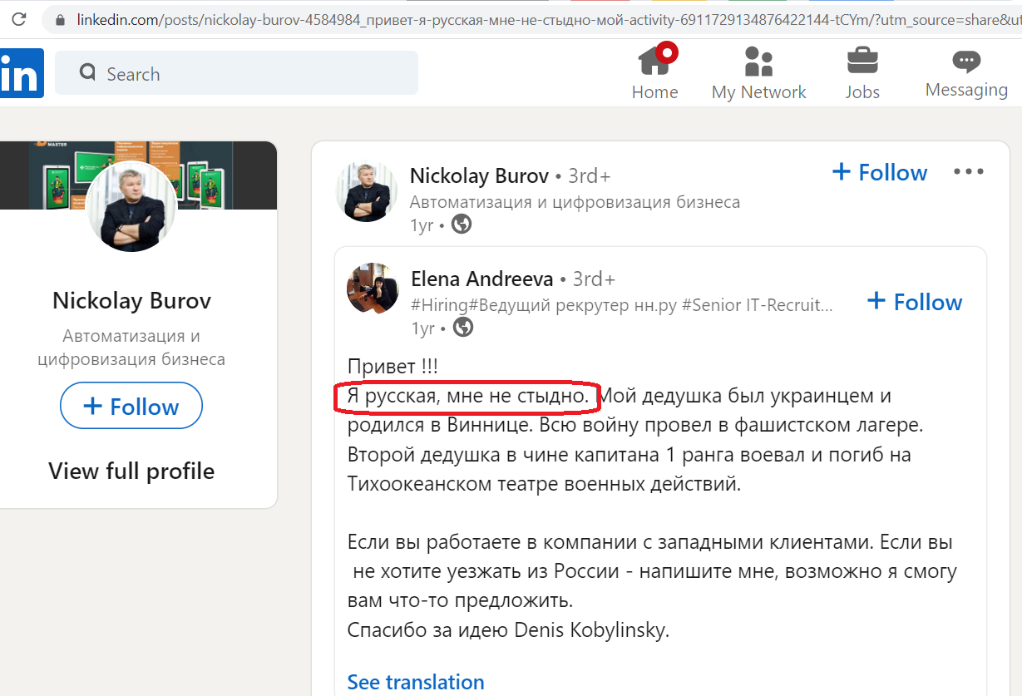Screen dimensions: 1022x696
Task: Click Elena Andreeva avatar
Action: [x=373, y=288]
